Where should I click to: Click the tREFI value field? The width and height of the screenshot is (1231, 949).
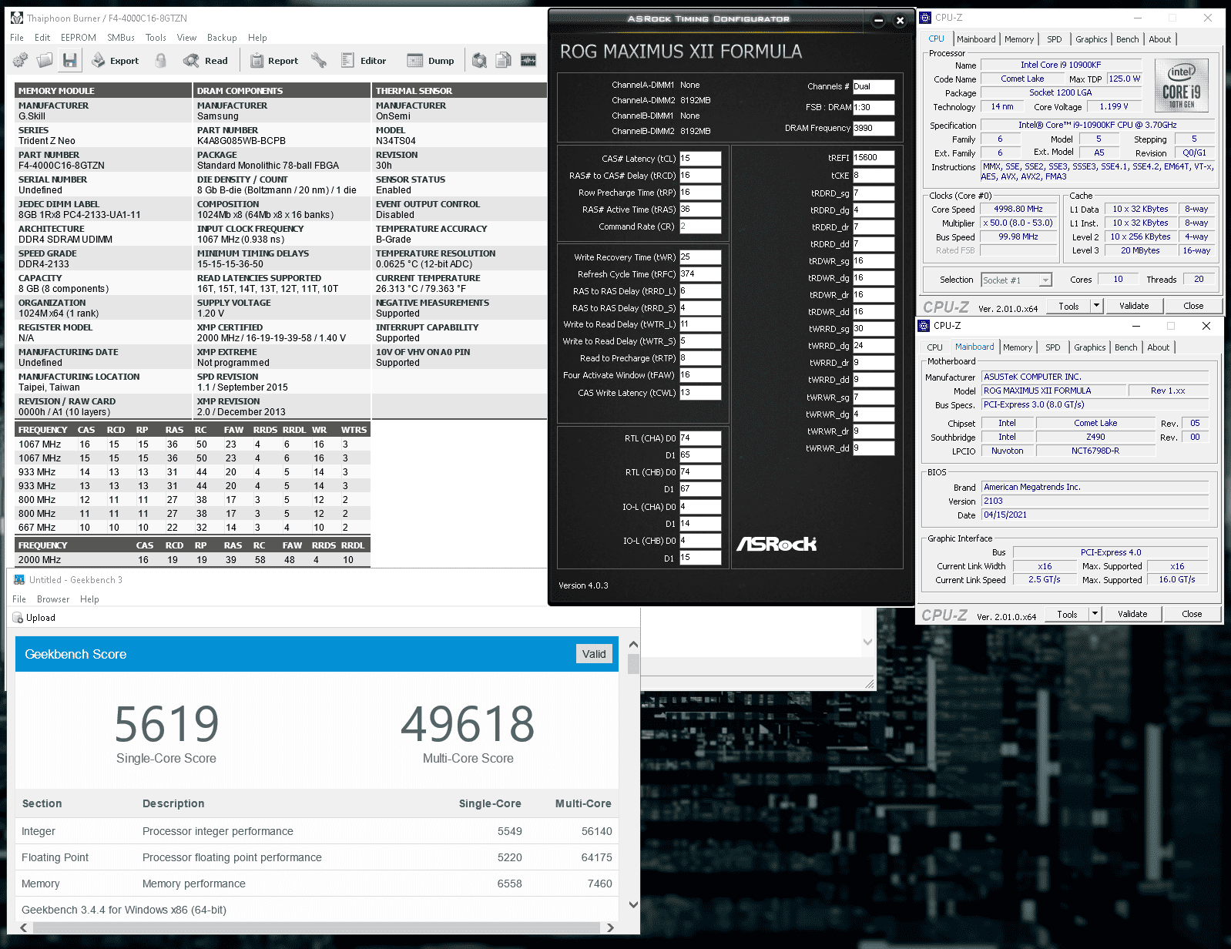pos(874,158)
